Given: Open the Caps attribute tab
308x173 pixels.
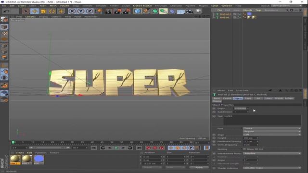Looking at the screenshot, I should click(248, 98).
